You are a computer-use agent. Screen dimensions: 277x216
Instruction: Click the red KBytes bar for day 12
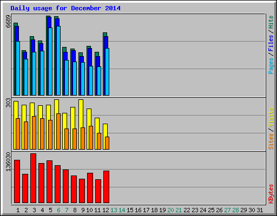(106, 187)
